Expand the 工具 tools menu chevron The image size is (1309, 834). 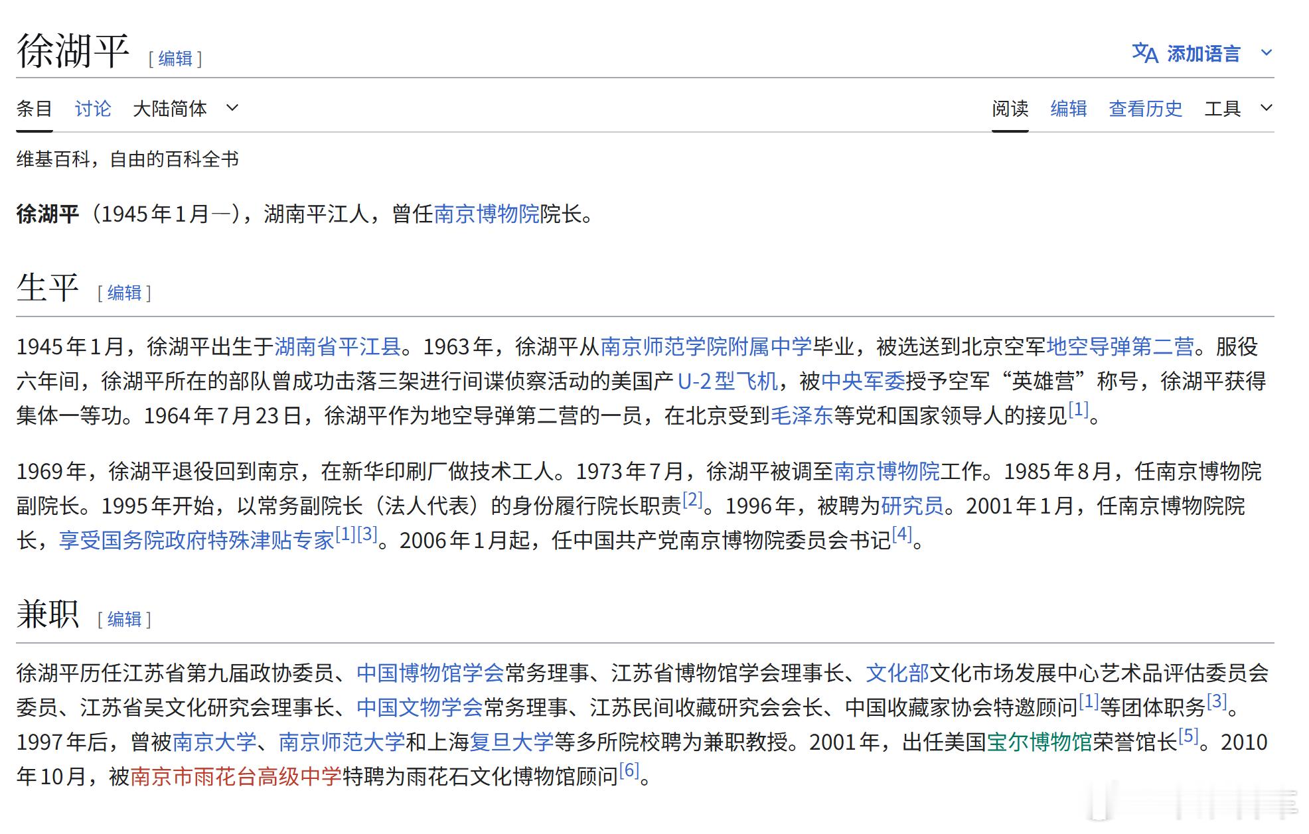click(x=1267, y=108)
